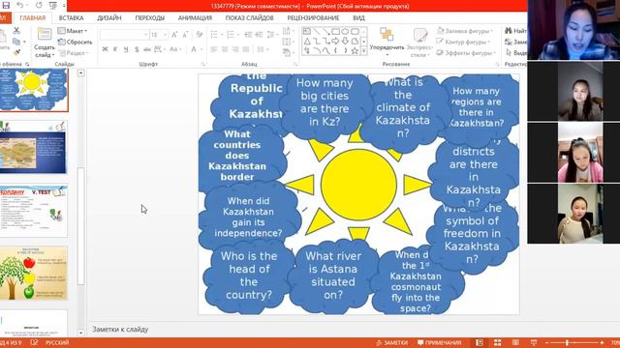Center the paragraph text
620x348 pixels.
click(x=225, y=49)
